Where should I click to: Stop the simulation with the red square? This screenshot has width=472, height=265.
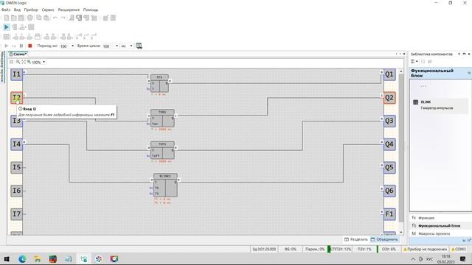pyautogui.click(x=30, y=46)
